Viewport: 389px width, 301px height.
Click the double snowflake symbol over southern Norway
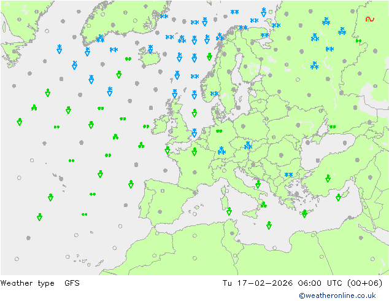(214, 93)
